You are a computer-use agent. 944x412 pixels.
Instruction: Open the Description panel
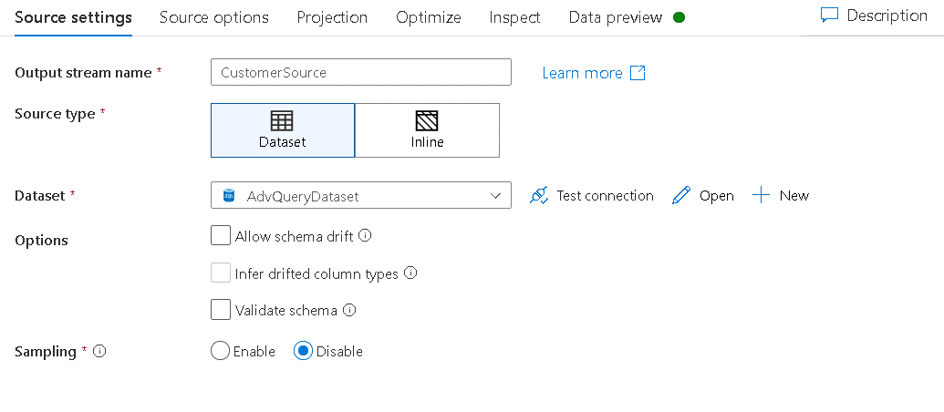point(874,15)
